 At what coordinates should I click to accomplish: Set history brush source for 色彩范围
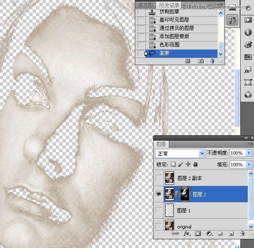pos(141,45)
